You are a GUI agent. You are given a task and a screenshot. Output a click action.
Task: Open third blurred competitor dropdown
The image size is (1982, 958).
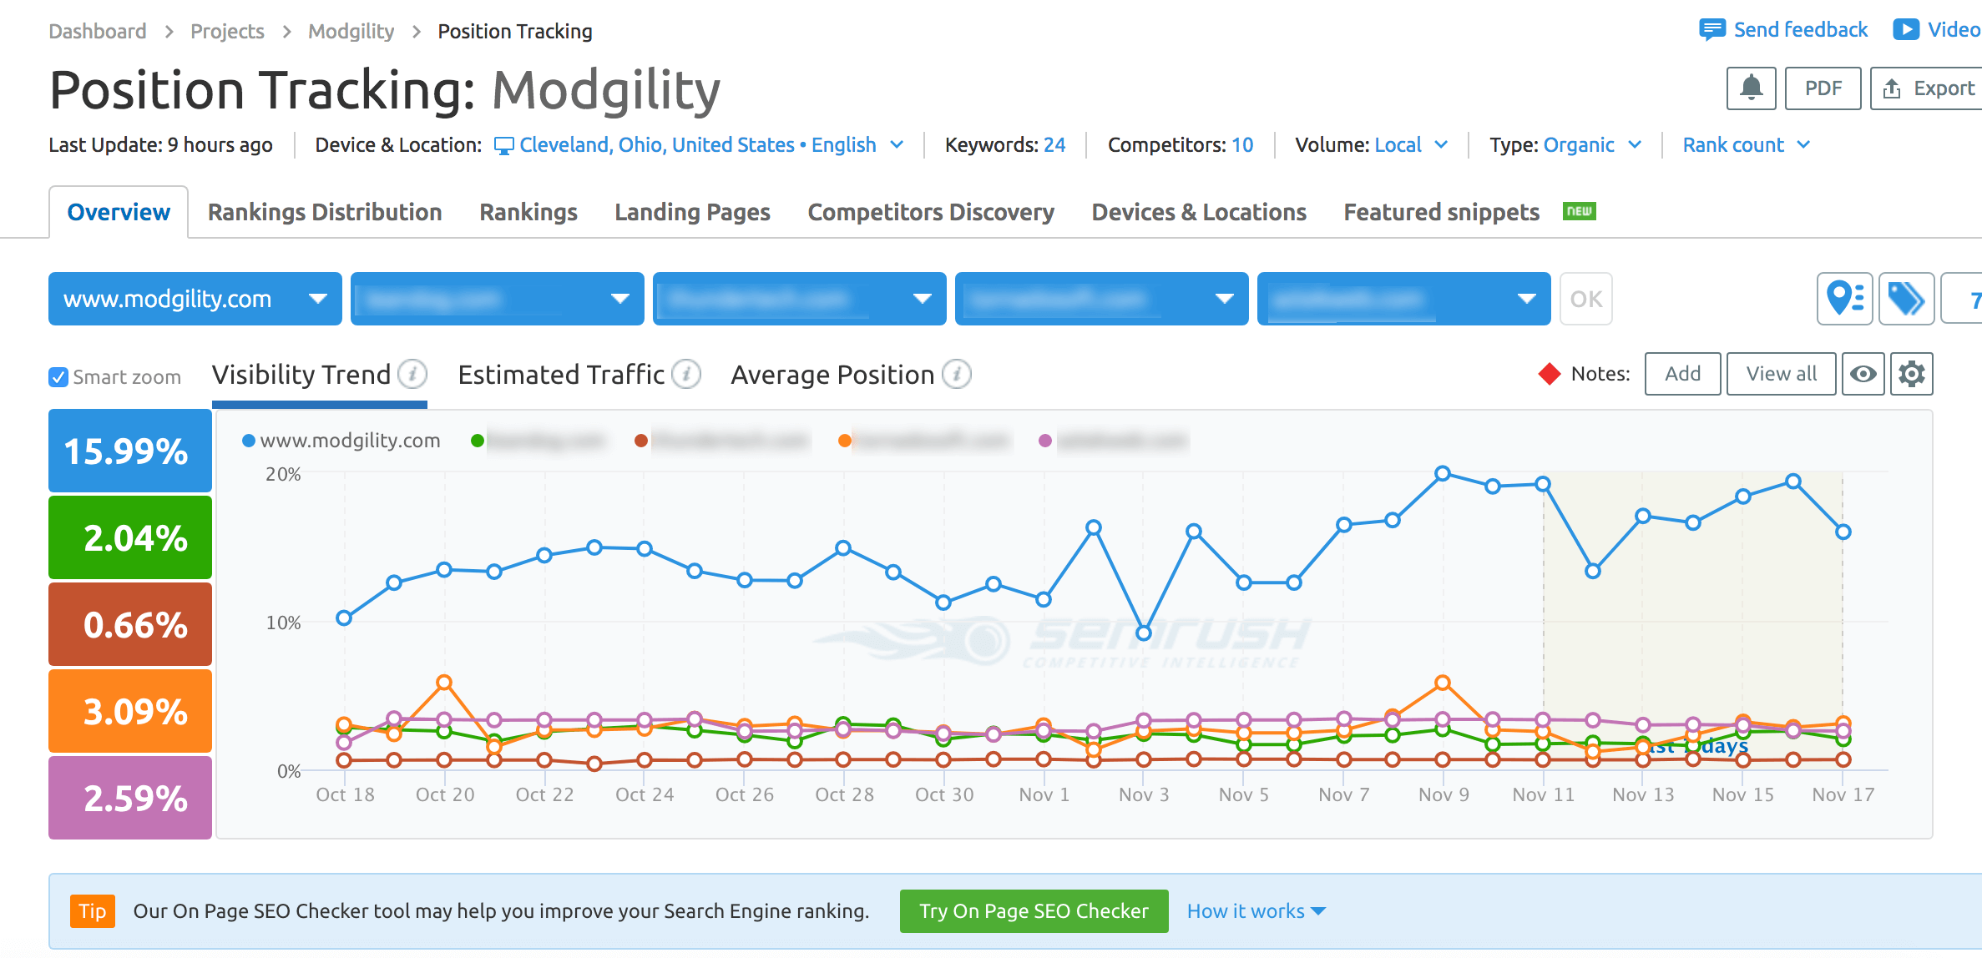pos(800,299)
